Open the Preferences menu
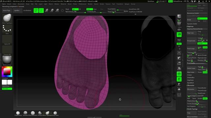The height and width of the screenshot is (118, 211). [x=82, y=4]
